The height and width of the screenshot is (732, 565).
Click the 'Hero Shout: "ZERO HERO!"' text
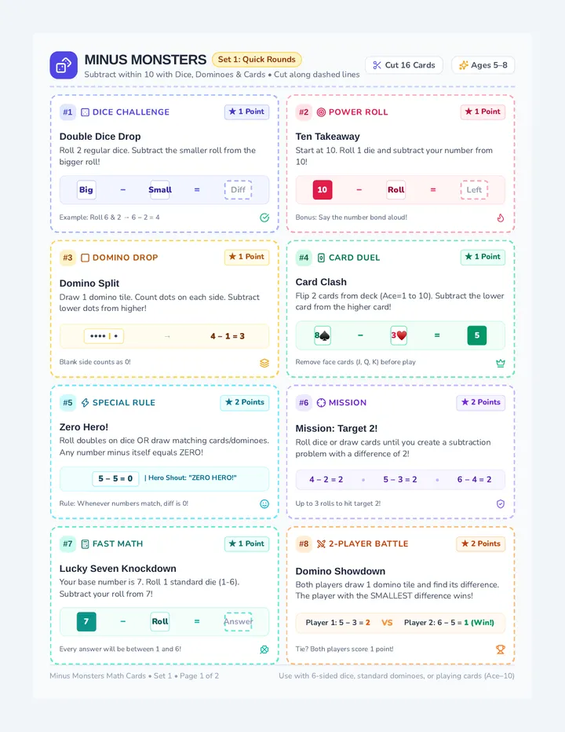coord(191,478)
